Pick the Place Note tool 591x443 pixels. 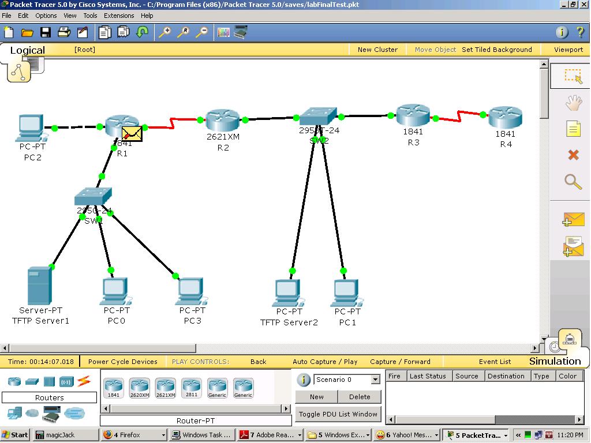coord(573,129)
